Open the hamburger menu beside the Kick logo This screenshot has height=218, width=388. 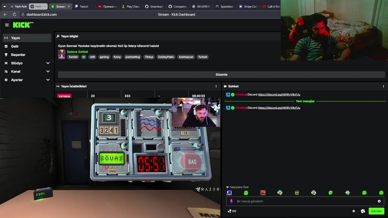(7, 25)
